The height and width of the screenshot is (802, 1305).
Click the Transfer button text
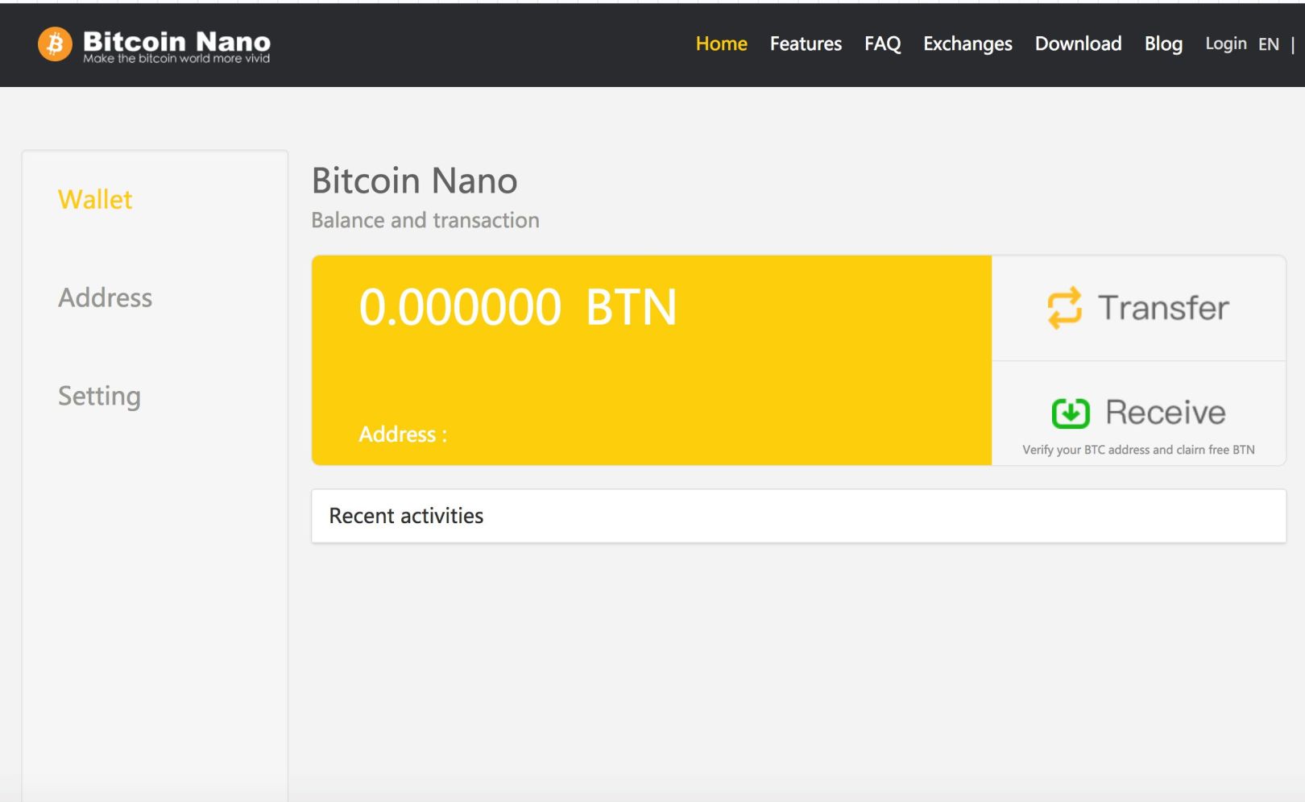[x=1163, y=308]
